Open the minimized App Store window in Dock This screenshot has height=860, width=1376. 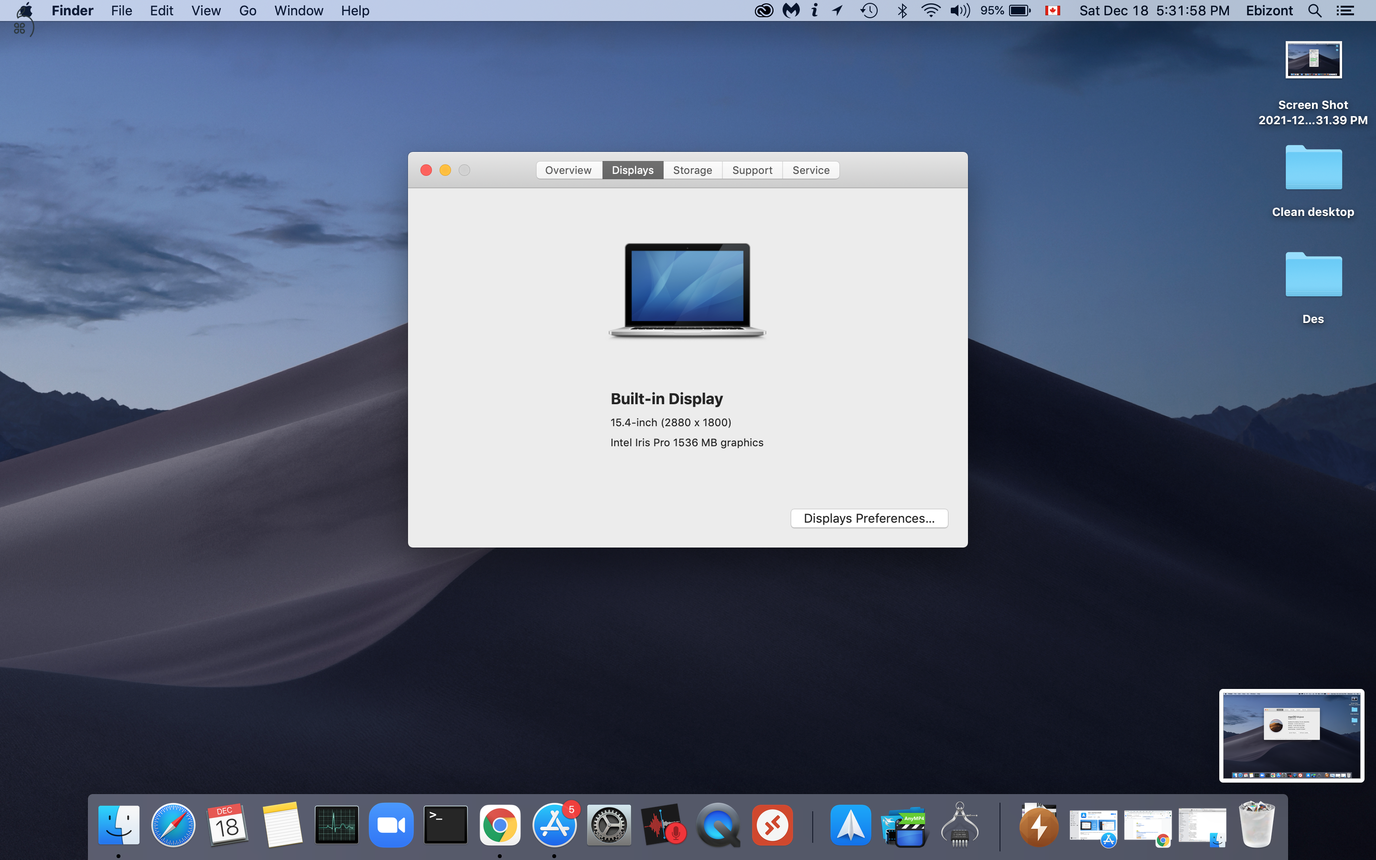tap(1094, 827)
